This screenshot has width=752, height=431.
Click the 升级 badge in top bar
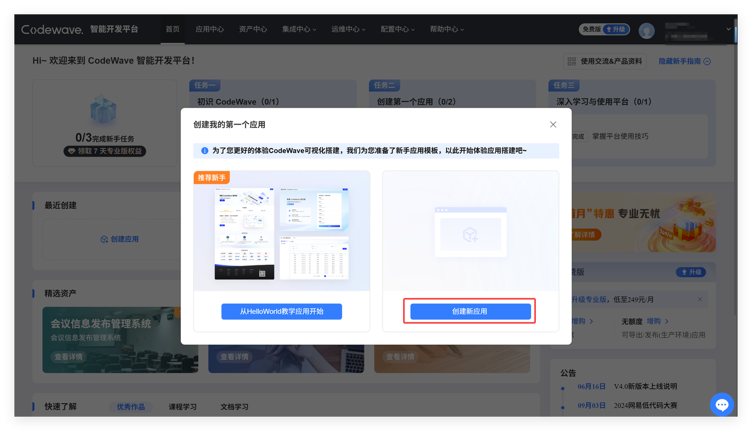pos(616,29)
